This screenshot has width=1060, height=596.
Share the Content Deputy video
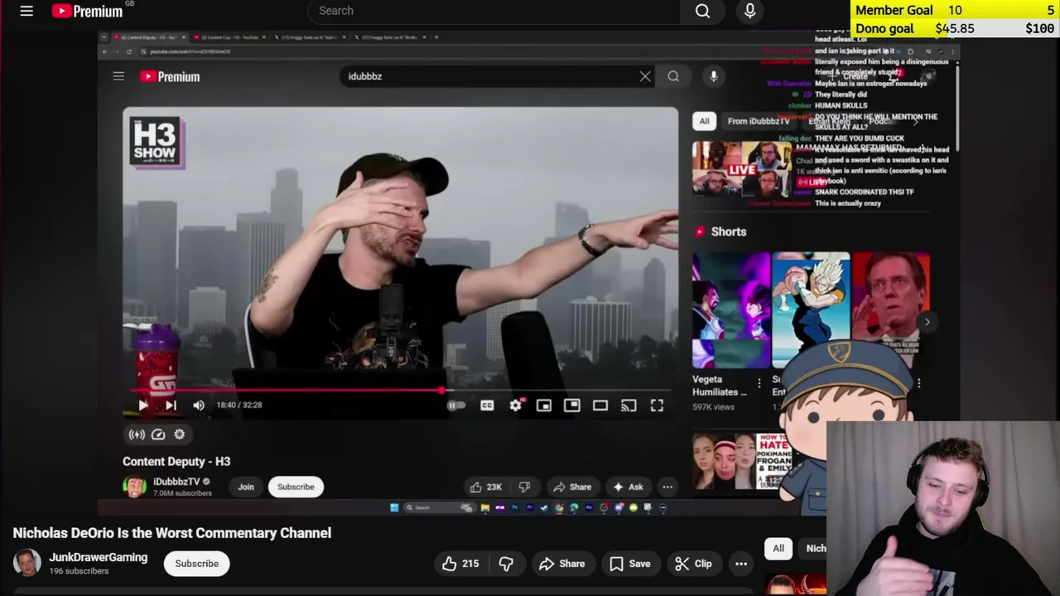coord(572,487)
